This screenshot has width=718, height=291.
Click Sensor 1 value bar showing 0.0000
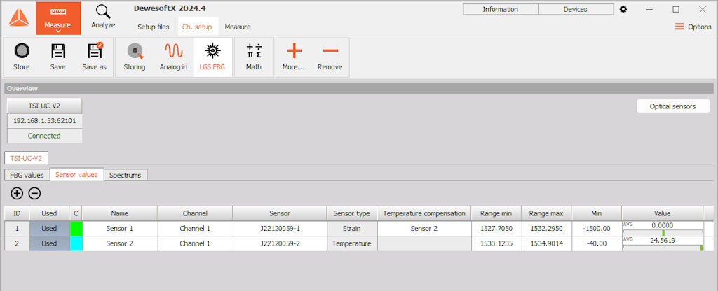[x=662, y=229]
